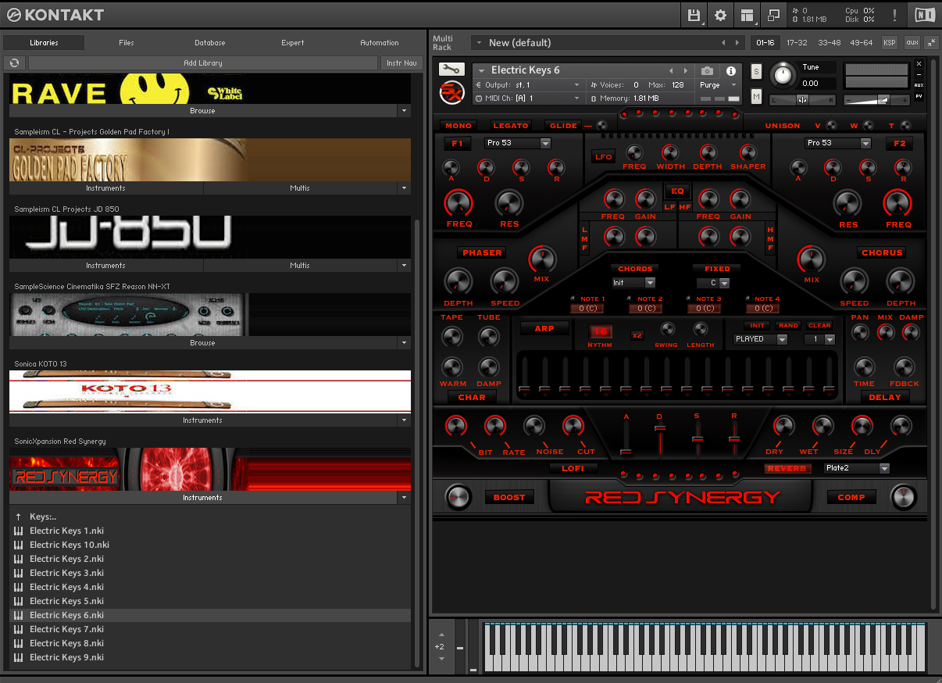
Task: Click the arpeggiator SWING knob
Action: pyautogui.click(x=667, y=329)
